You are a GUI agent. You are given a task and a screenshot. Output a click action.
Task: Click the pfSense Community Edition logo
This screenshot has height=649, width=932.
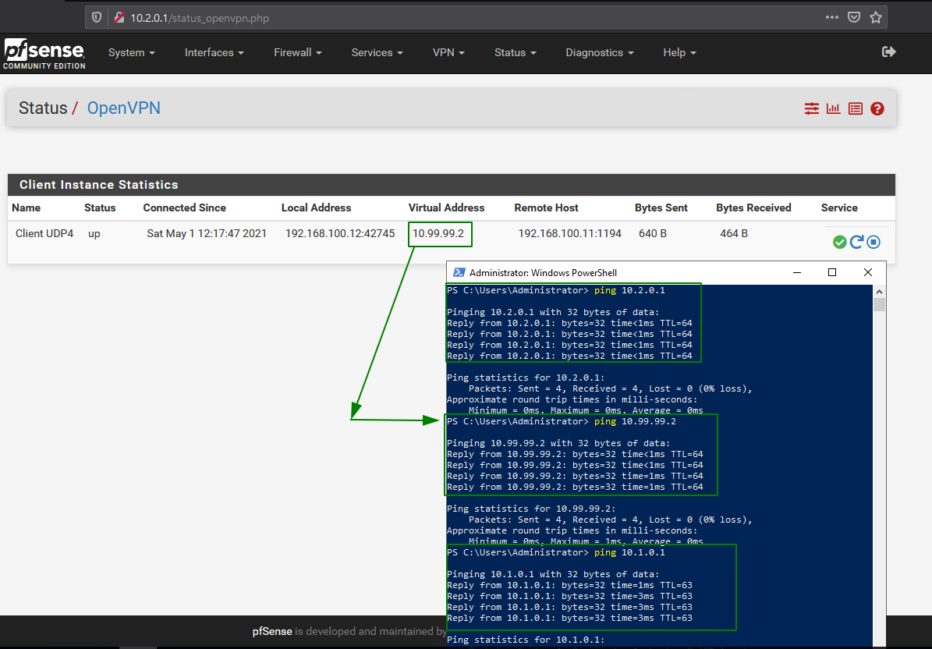pos(44,54)
